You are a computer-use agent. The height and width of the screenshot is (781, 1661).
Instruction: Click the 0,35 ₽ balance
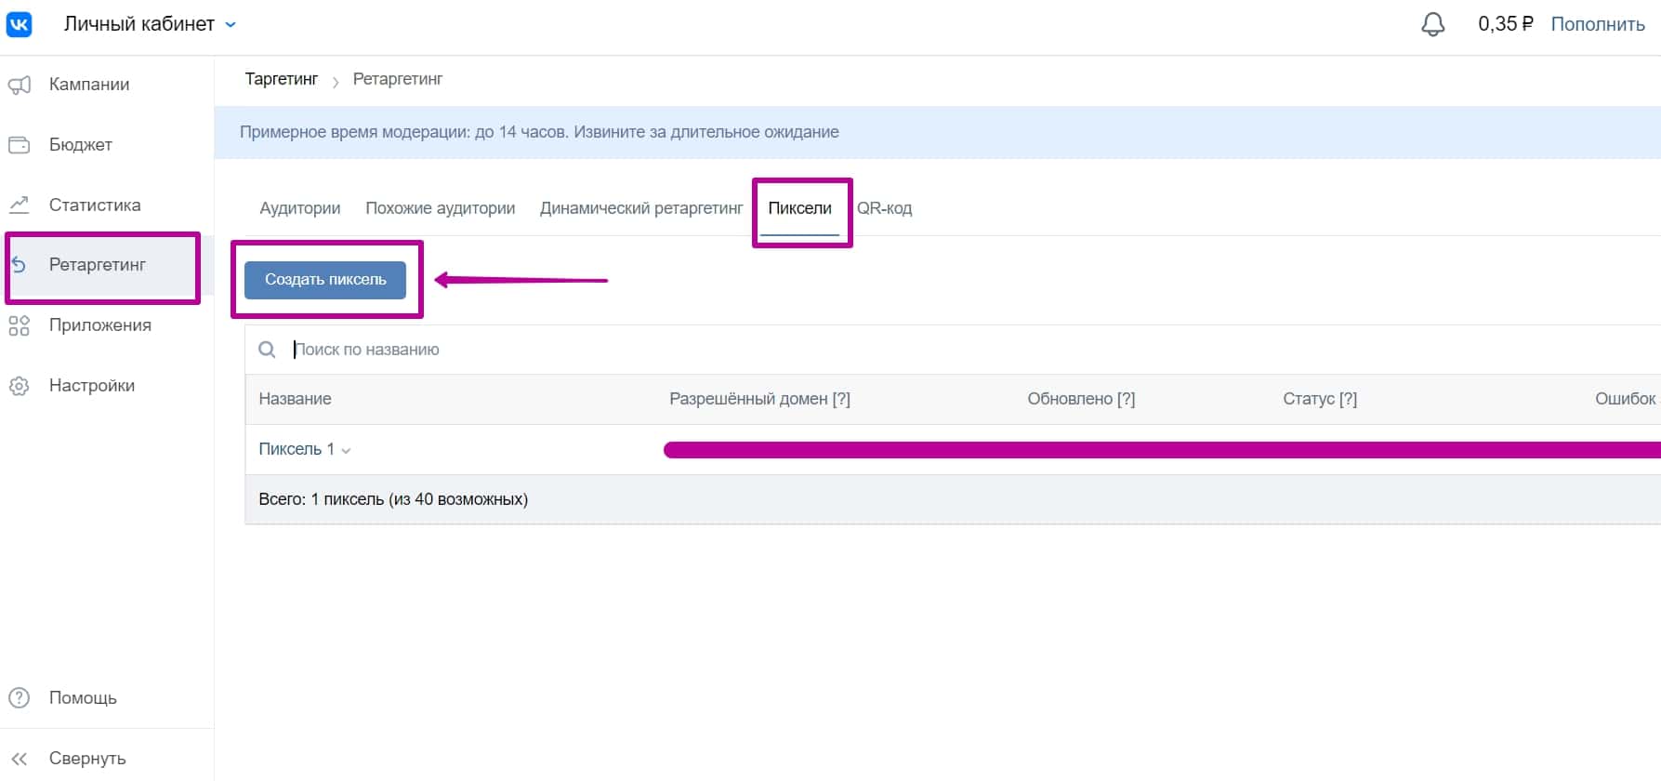coord(1506,24)
